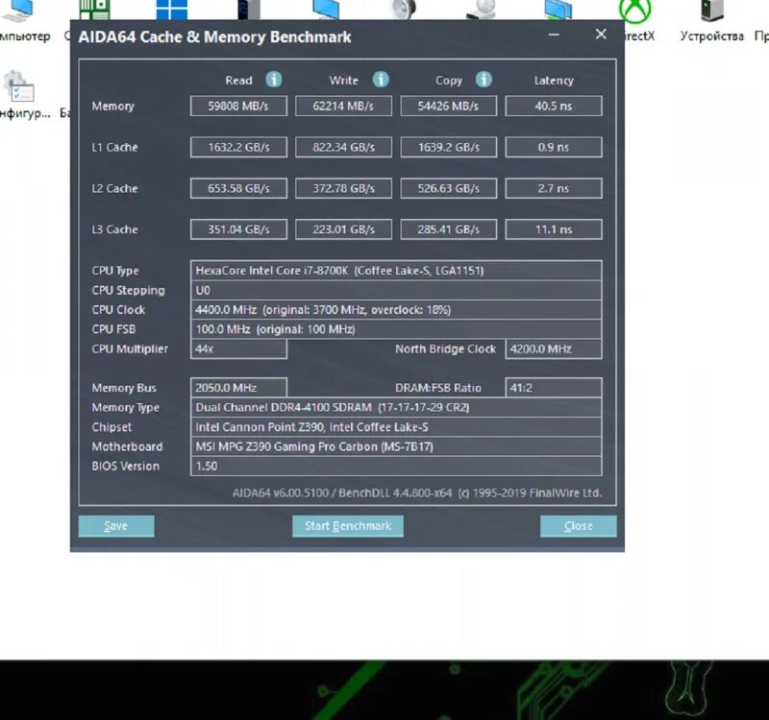This screenshot has height=720, width=769.
Task: Click DRAM:FSB Ratio value 41:2
Action: [x=554, y=388]
